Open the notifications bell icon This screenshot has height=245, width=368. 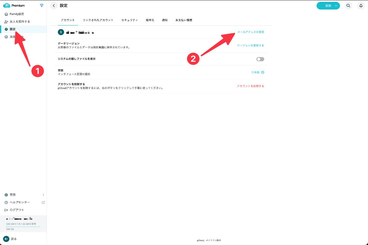pyautogui.click(x=361, y=6)
